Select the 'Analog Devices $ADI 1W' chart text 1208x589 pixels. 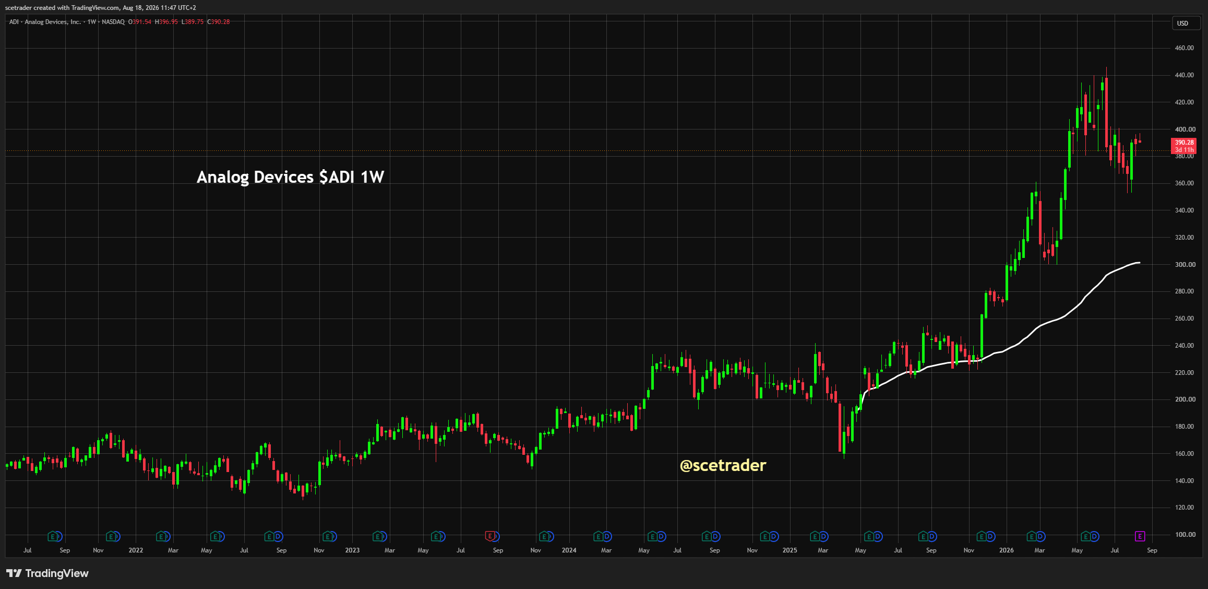pos(290,178)
